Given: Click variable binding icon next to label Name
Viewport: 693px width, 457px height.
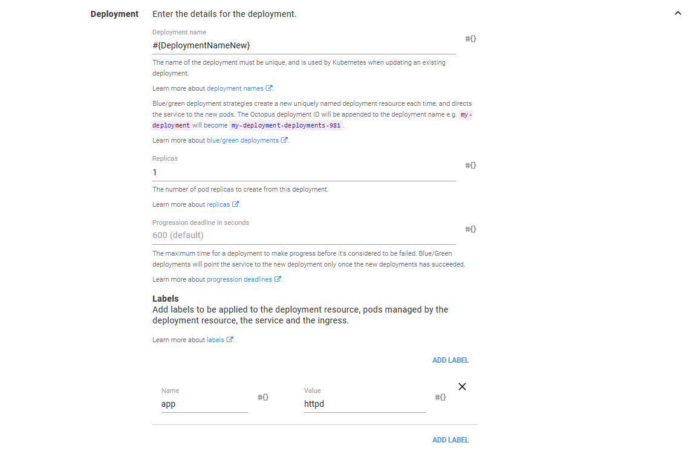Looking at the screenshot, I should 263,397.
